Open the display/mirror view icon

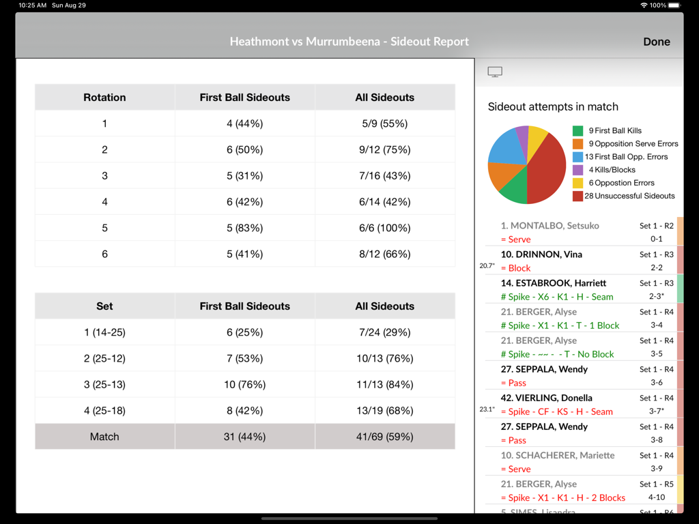pos(494,71)
